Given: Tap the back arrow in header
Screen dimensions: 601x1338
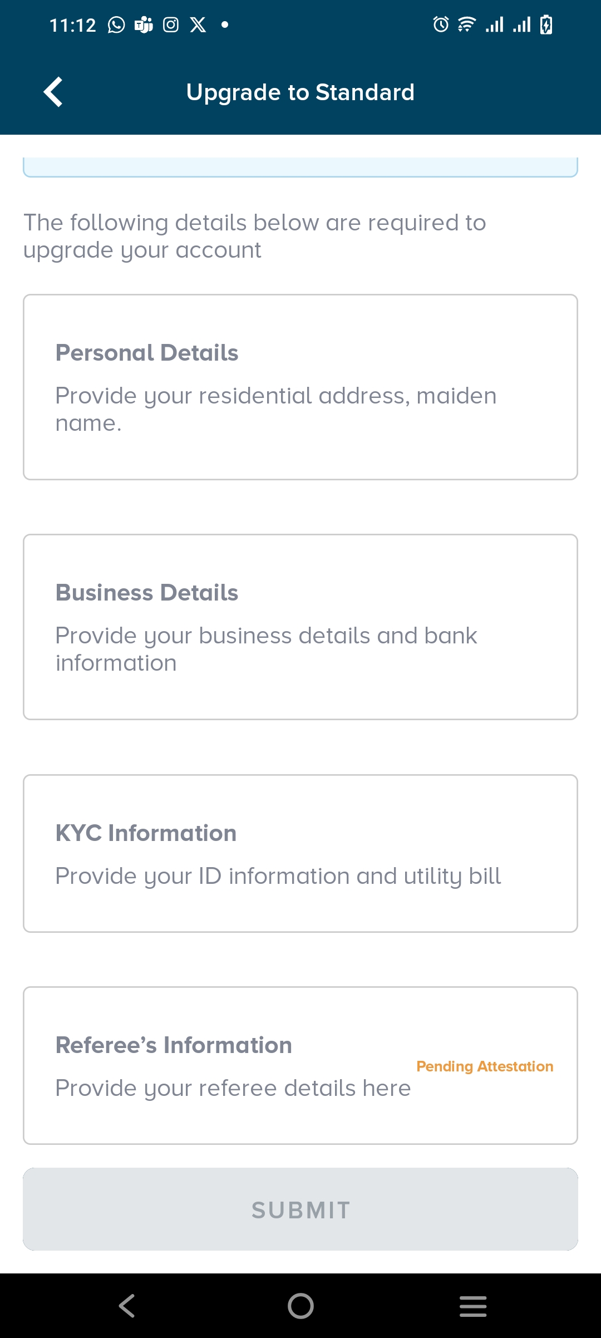Looking at the screenshot, I should click(53, 92).
